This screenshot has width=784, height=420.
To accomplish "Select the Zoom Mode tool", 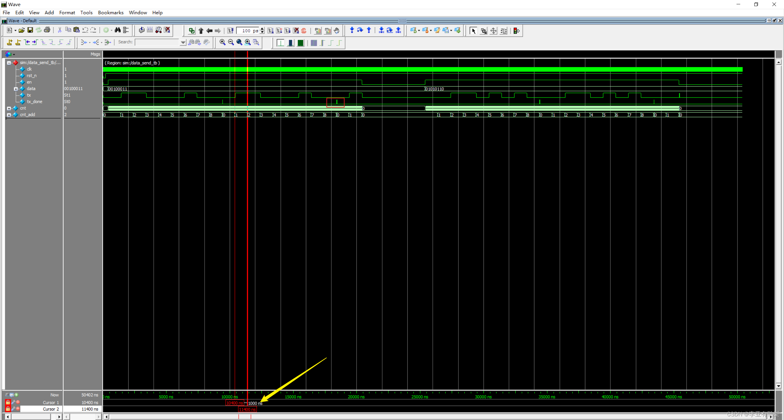I will (x=483, y=31).
